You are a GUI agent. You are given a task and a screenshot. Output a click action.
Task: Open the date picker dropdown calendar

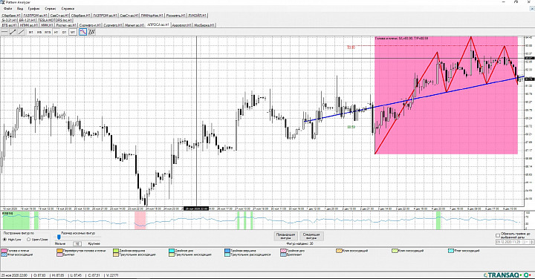point(526,242)
